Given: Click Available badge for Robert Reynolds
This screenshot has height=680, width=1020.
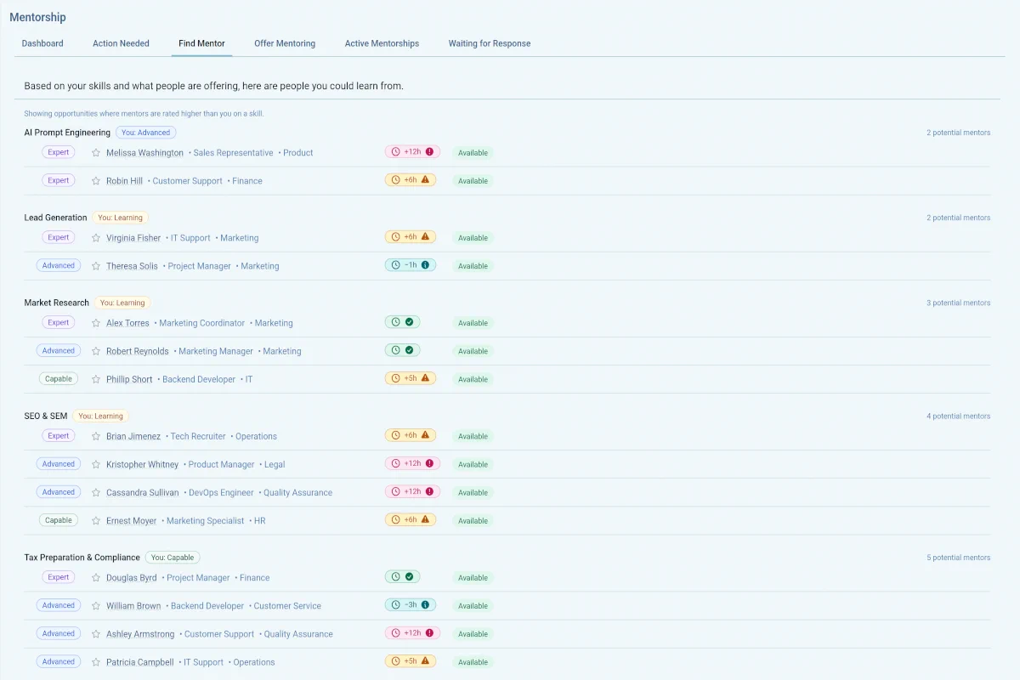Looking at the screenshot, I should [x=473, y=351].
